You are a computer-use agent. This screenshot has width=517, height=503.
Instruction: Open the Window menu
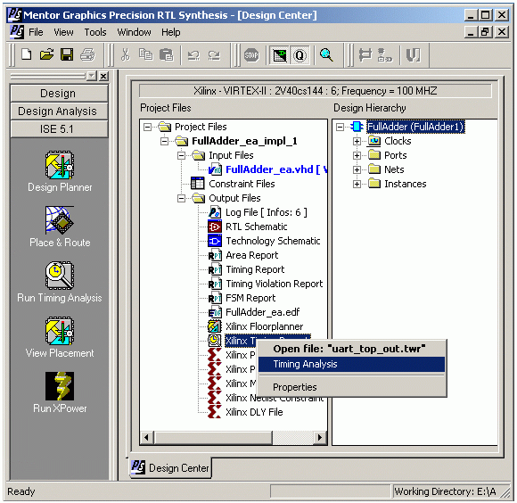pos(134,32)
